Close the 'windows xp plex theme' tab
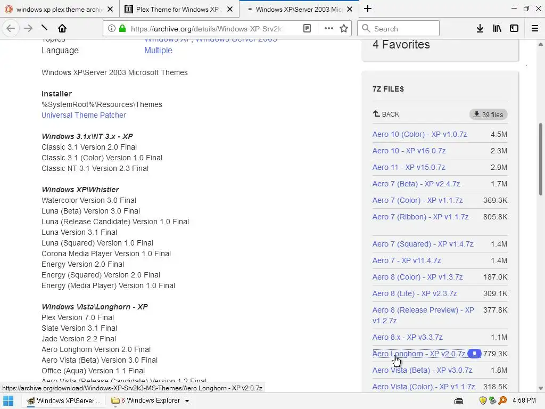This screenshot has width=545, height=409. 110,9
